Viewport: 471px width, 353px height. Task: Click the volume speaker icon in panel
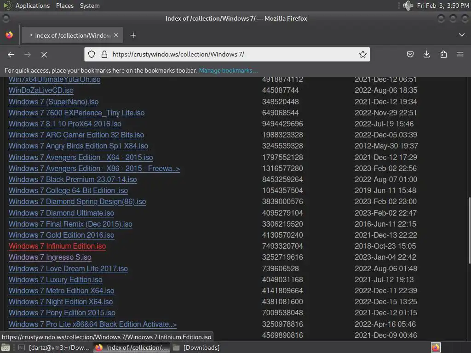(408, 6)
